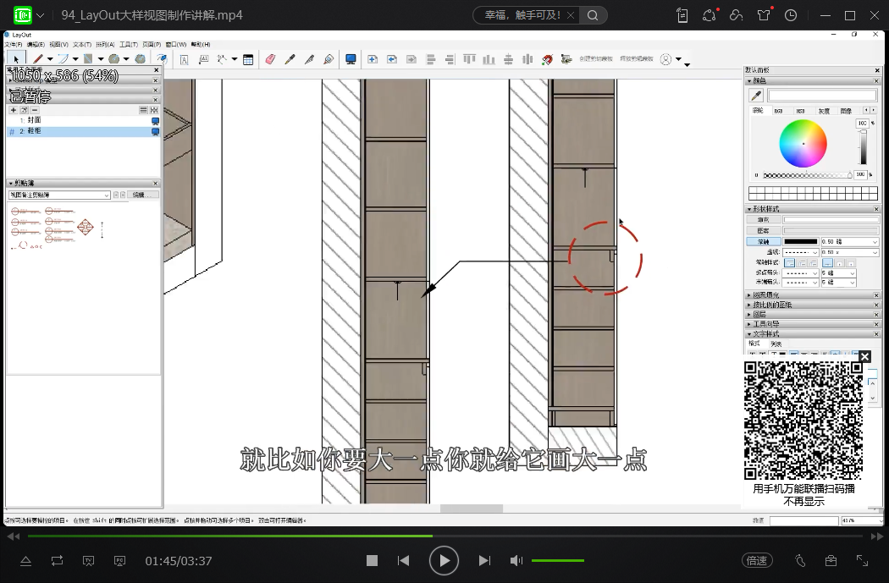Screen dimensions: 889x583
Task: Add a new page with plus button
Action: point(14,110)
